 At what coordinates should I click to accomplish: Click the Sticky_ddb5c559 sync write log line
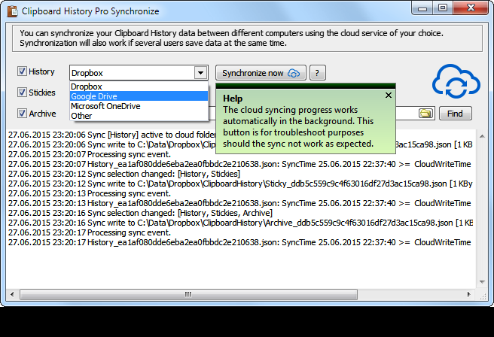240,184
